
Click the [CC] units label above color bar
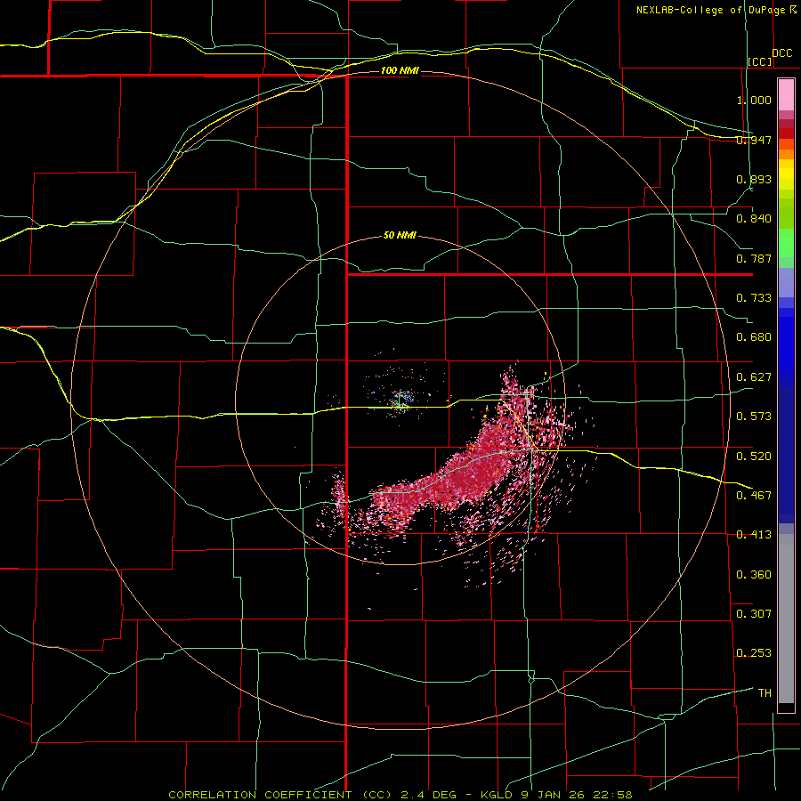pos(760,61)
